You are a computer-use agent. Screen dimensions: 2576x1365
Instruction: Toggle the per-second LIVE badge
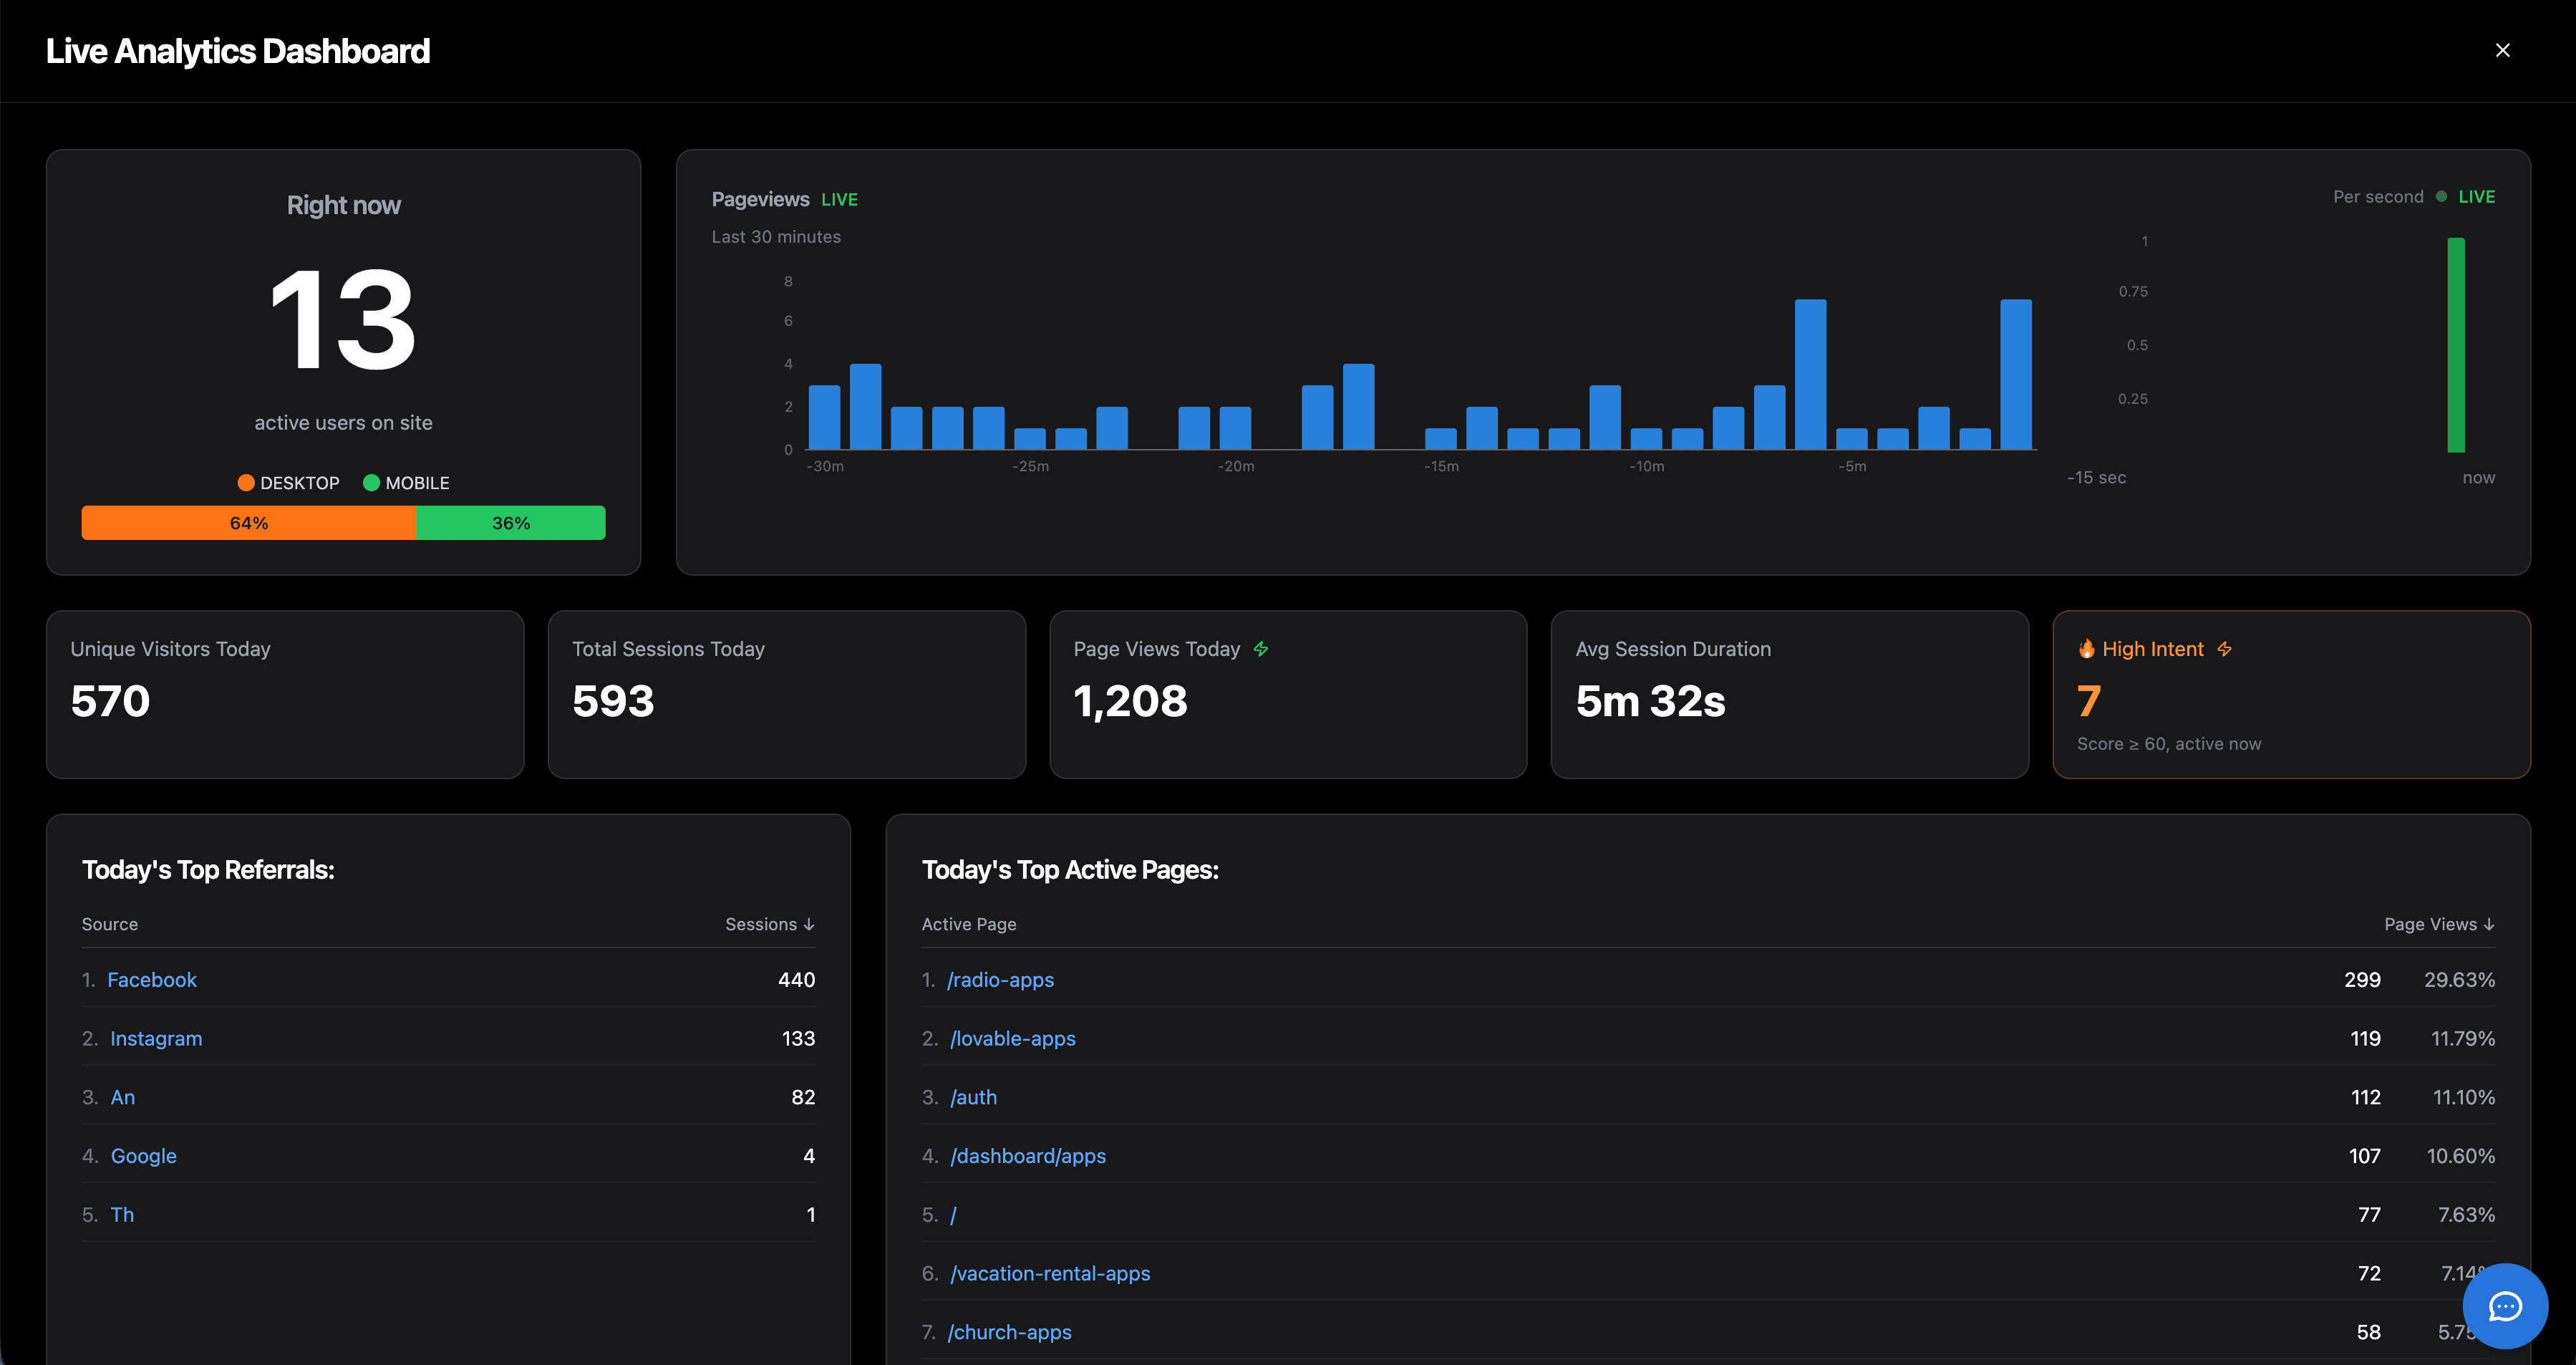click(x=2475, y=196)
